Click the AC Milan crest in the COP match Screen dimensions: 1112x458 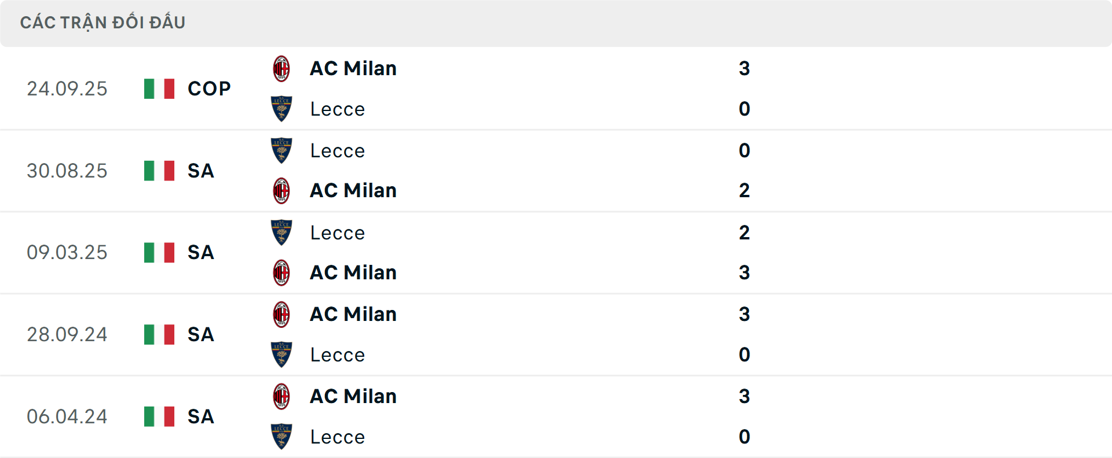[x=282, y=68]
